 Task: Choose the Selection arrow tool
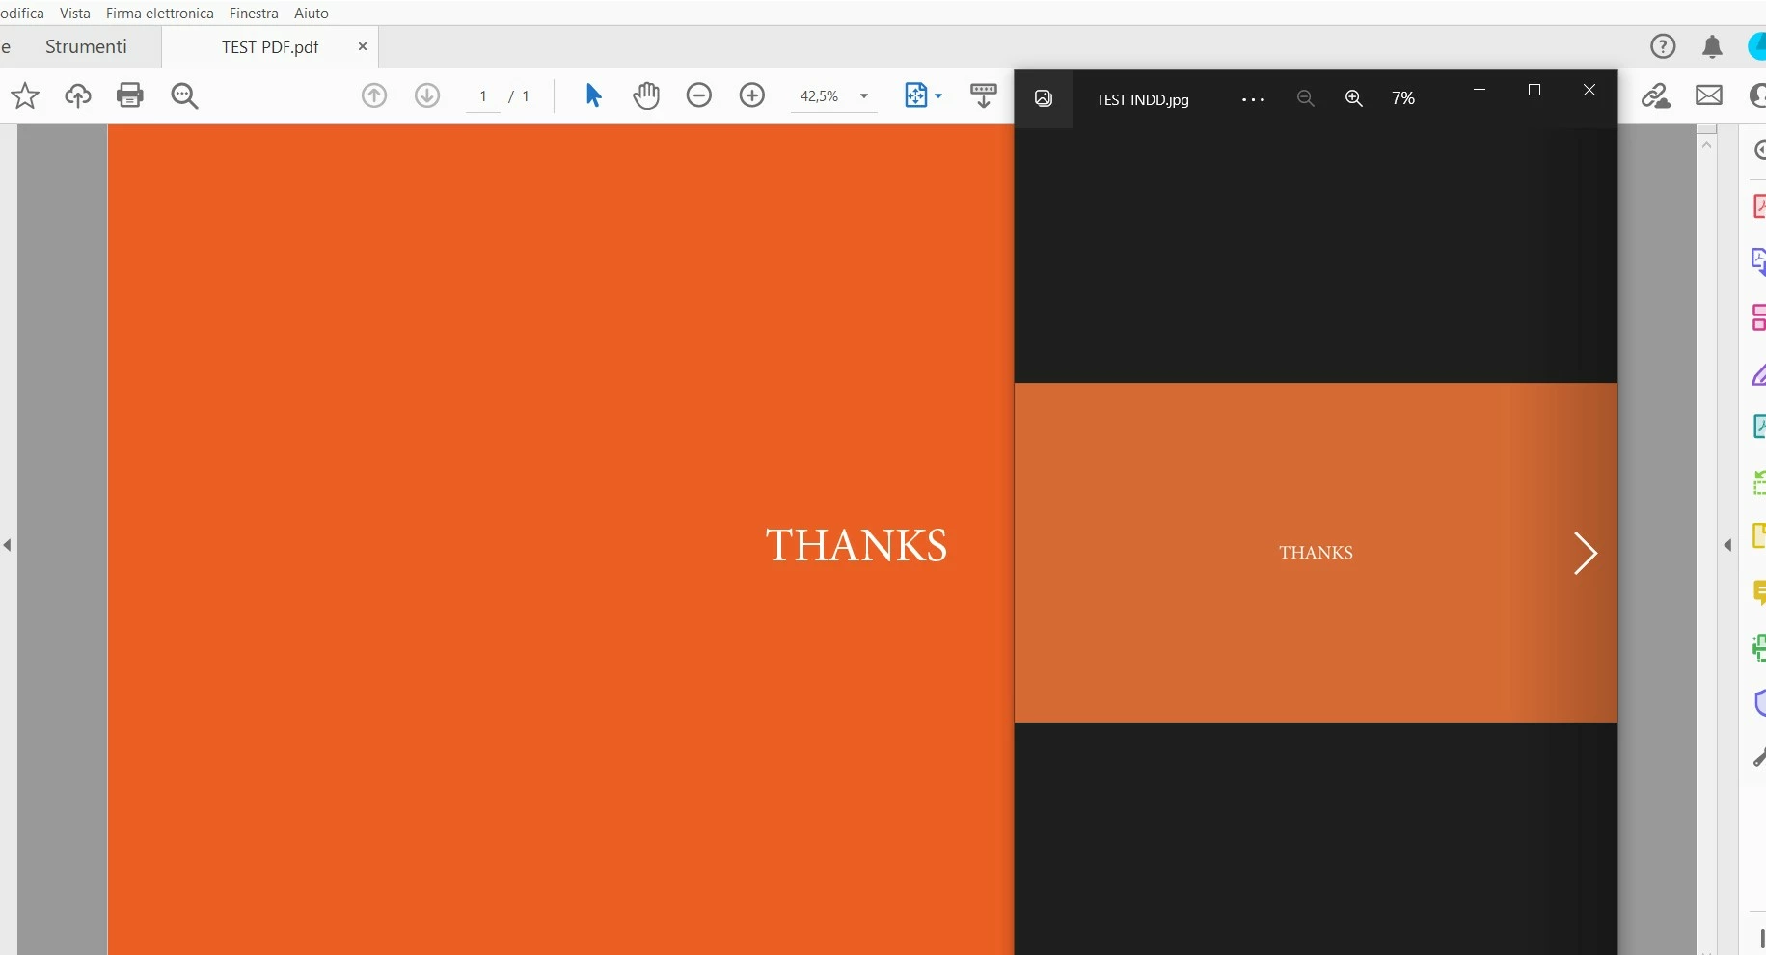[593, 95]
